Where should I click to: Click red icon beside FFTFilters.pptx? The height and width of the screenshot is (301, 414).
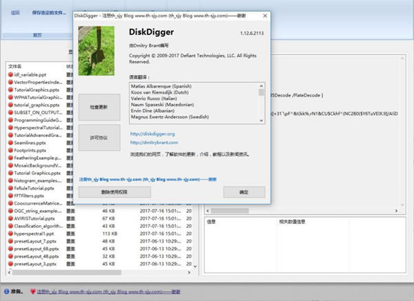(x=10, y=196)
